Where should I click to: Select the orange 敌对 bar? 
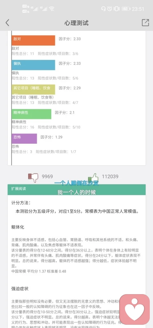click(x=33, y=40)
